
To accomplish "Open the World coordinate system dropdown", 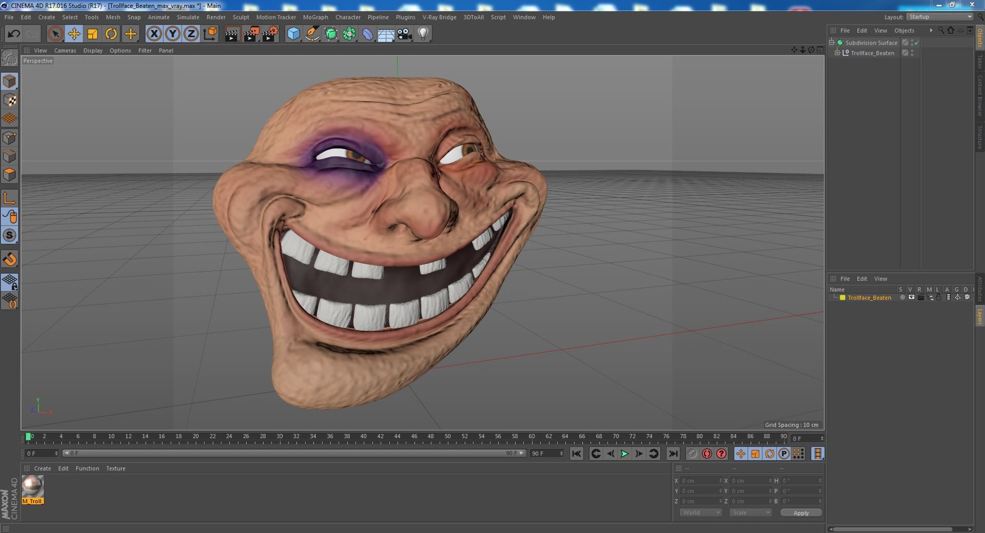I will point(701,512).
